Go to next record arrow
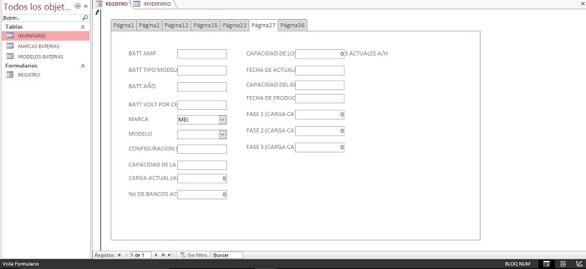586x269 pixels. click(156, 255)
